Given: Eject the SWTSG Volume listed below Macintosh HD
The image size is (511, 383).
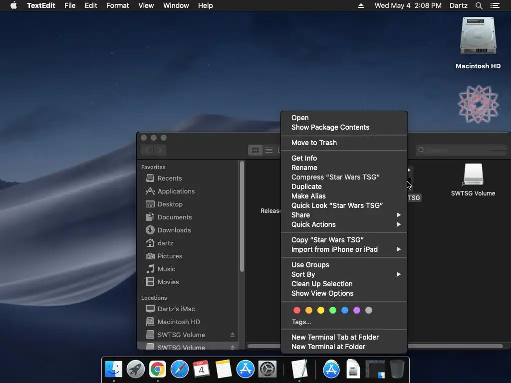Looking at the screenshot, I should (233, 335).
